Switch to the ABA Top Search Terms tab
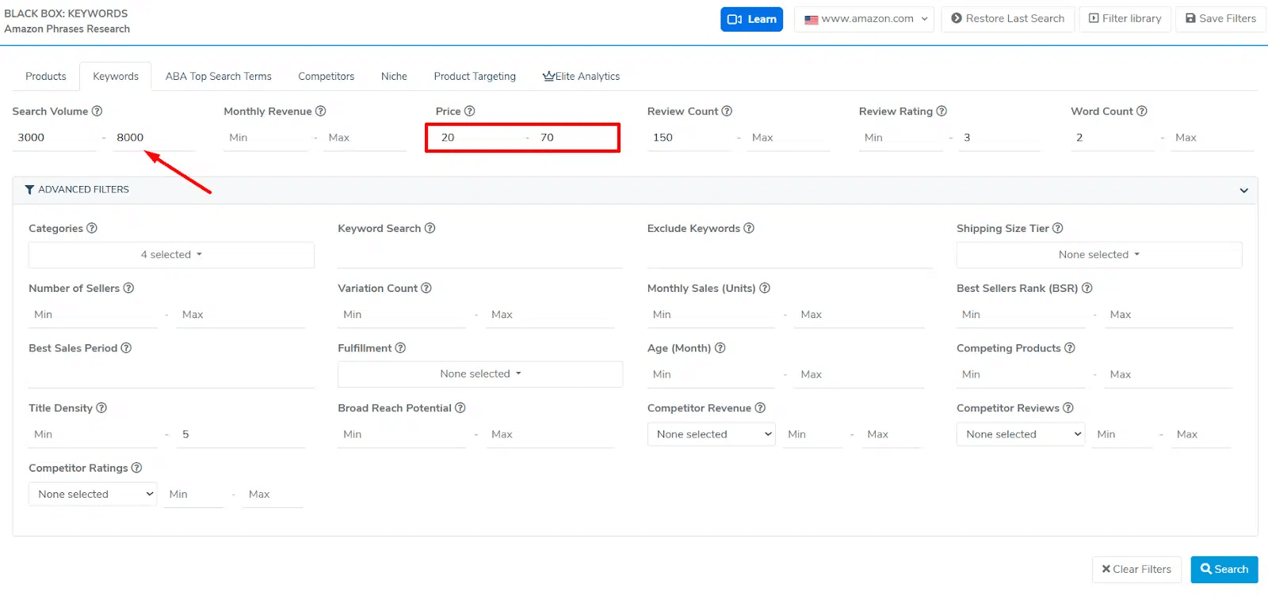 (218, 77)
